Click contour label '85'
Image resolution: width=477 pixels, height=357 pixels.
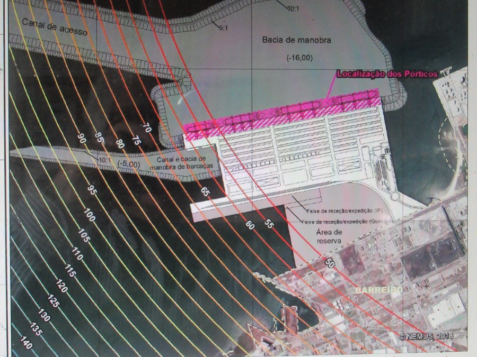tap(99, 138)
